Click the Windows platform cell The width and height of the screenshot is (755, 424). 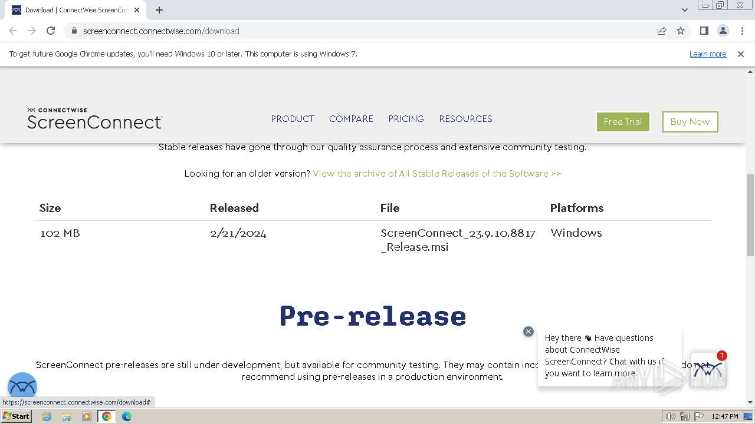[576, 233]
